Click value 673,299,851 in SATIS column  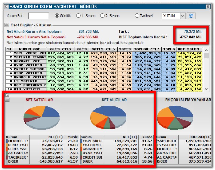pyautogui.click(x=103, y=53)
